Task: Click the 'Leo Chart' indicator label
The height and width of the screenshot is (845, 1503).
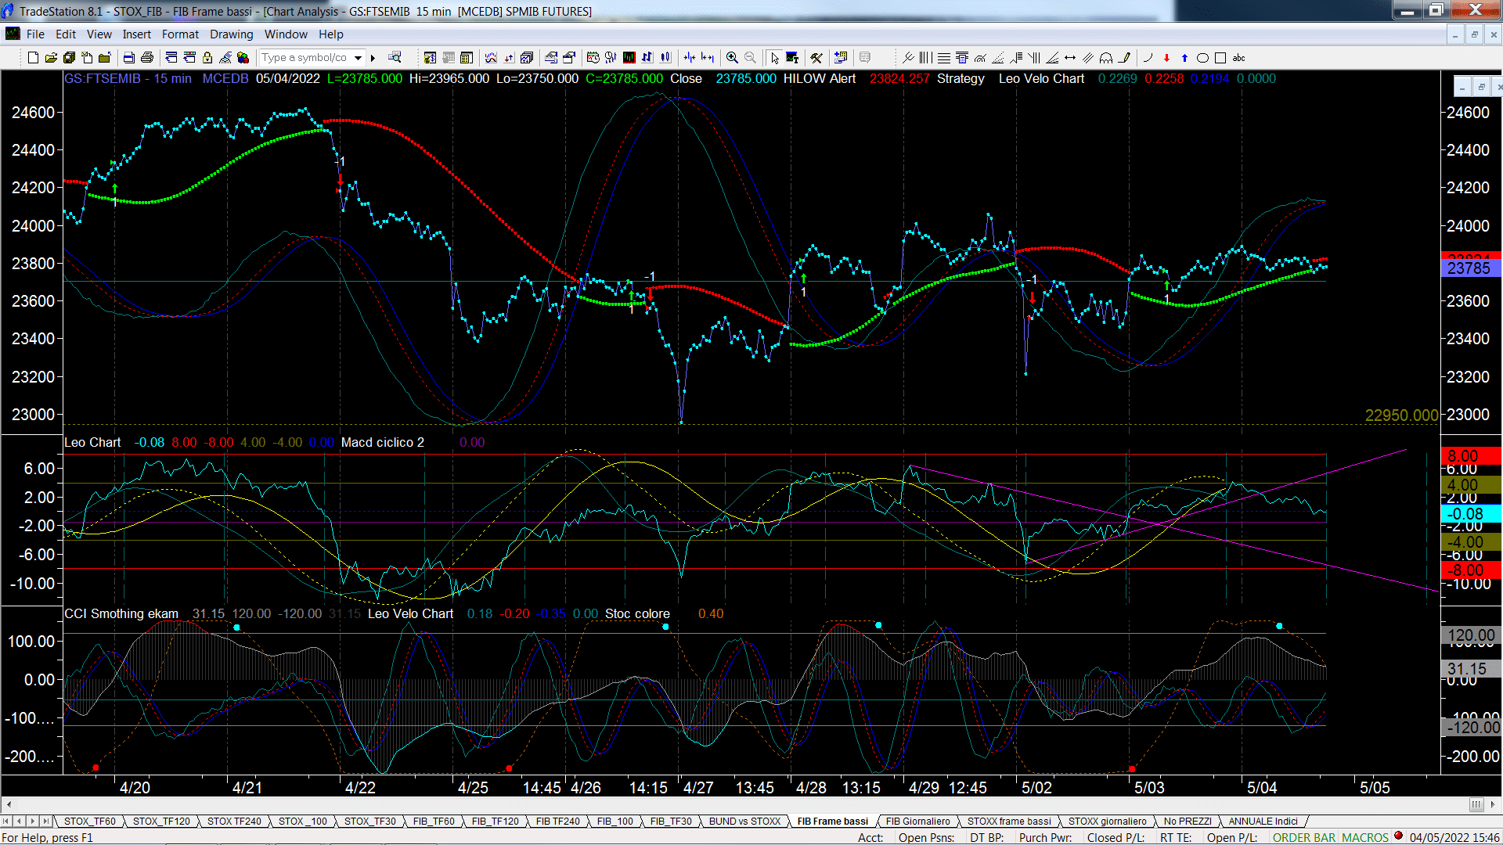Action: [x=92, y=443]
